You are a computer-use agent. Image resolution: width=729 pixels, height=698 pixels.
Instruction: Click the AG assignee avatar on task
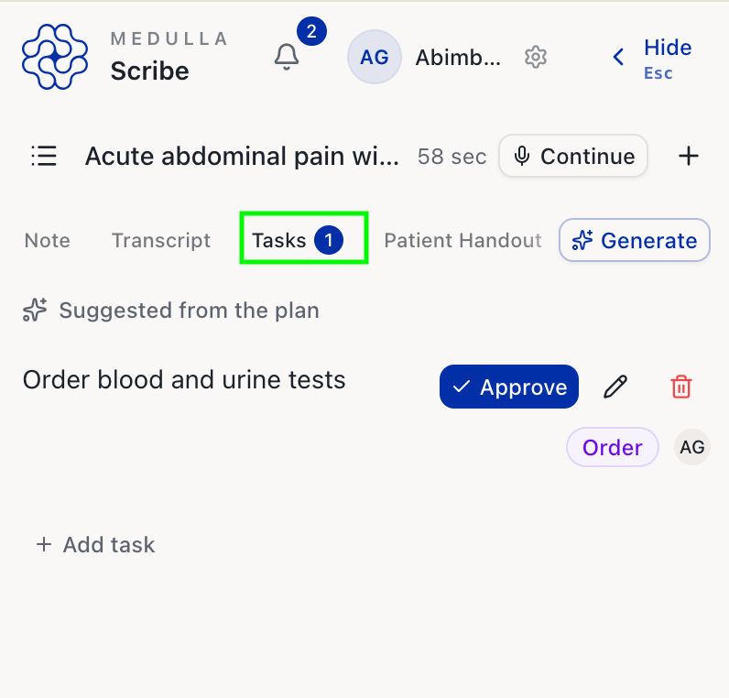click(691, 447)
